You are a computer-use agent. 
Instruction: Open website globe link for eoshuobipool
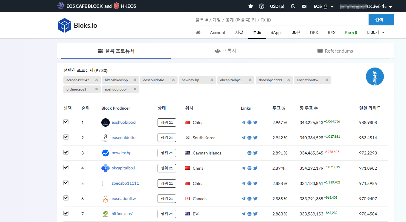pos(249,123)
